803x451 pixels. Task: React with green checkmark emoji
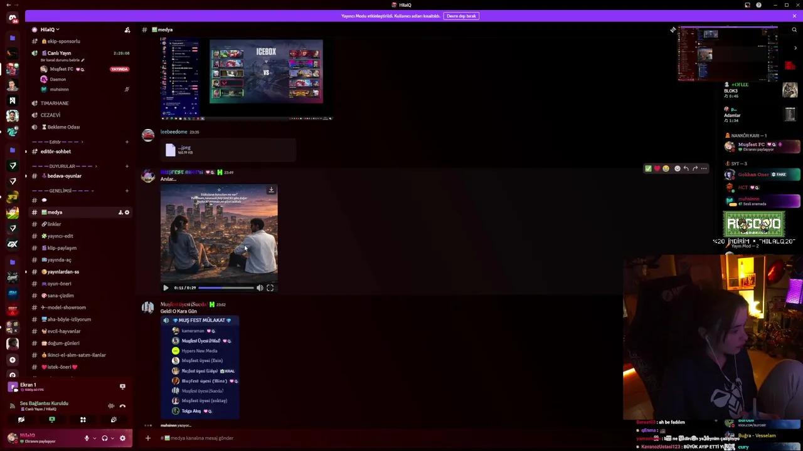coord(648,168)
